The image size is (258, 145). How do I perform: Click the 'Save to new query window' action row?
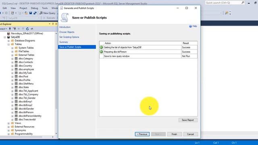point(148,56)
